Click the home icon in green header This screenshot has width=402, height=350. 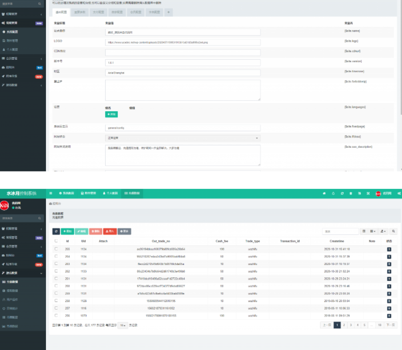(324, 193)
